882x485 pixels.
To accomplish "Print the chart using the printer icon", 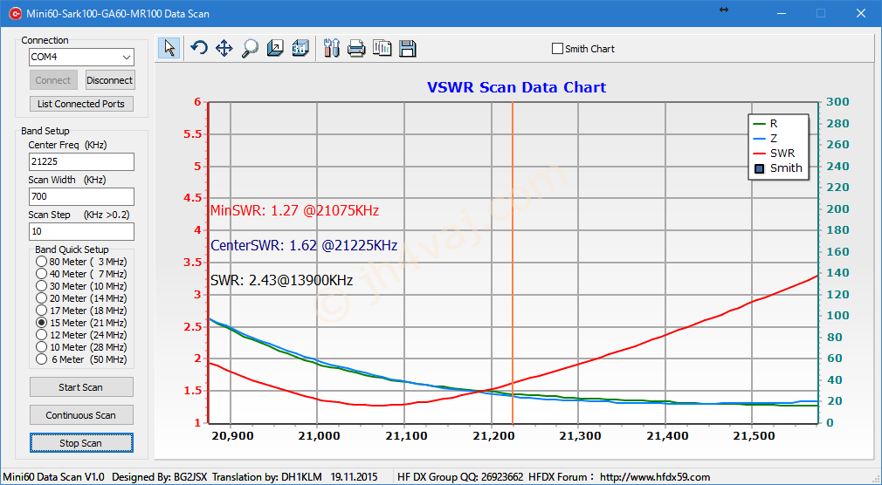I will [356, 48].
